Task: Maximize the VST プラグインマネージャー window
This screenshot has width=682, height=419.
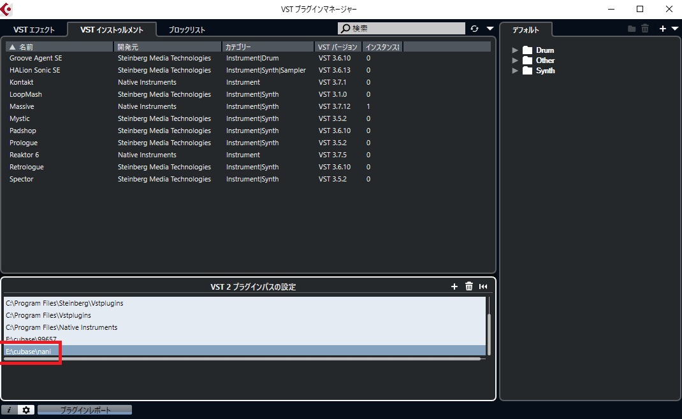Action: [x=640, y=9]
